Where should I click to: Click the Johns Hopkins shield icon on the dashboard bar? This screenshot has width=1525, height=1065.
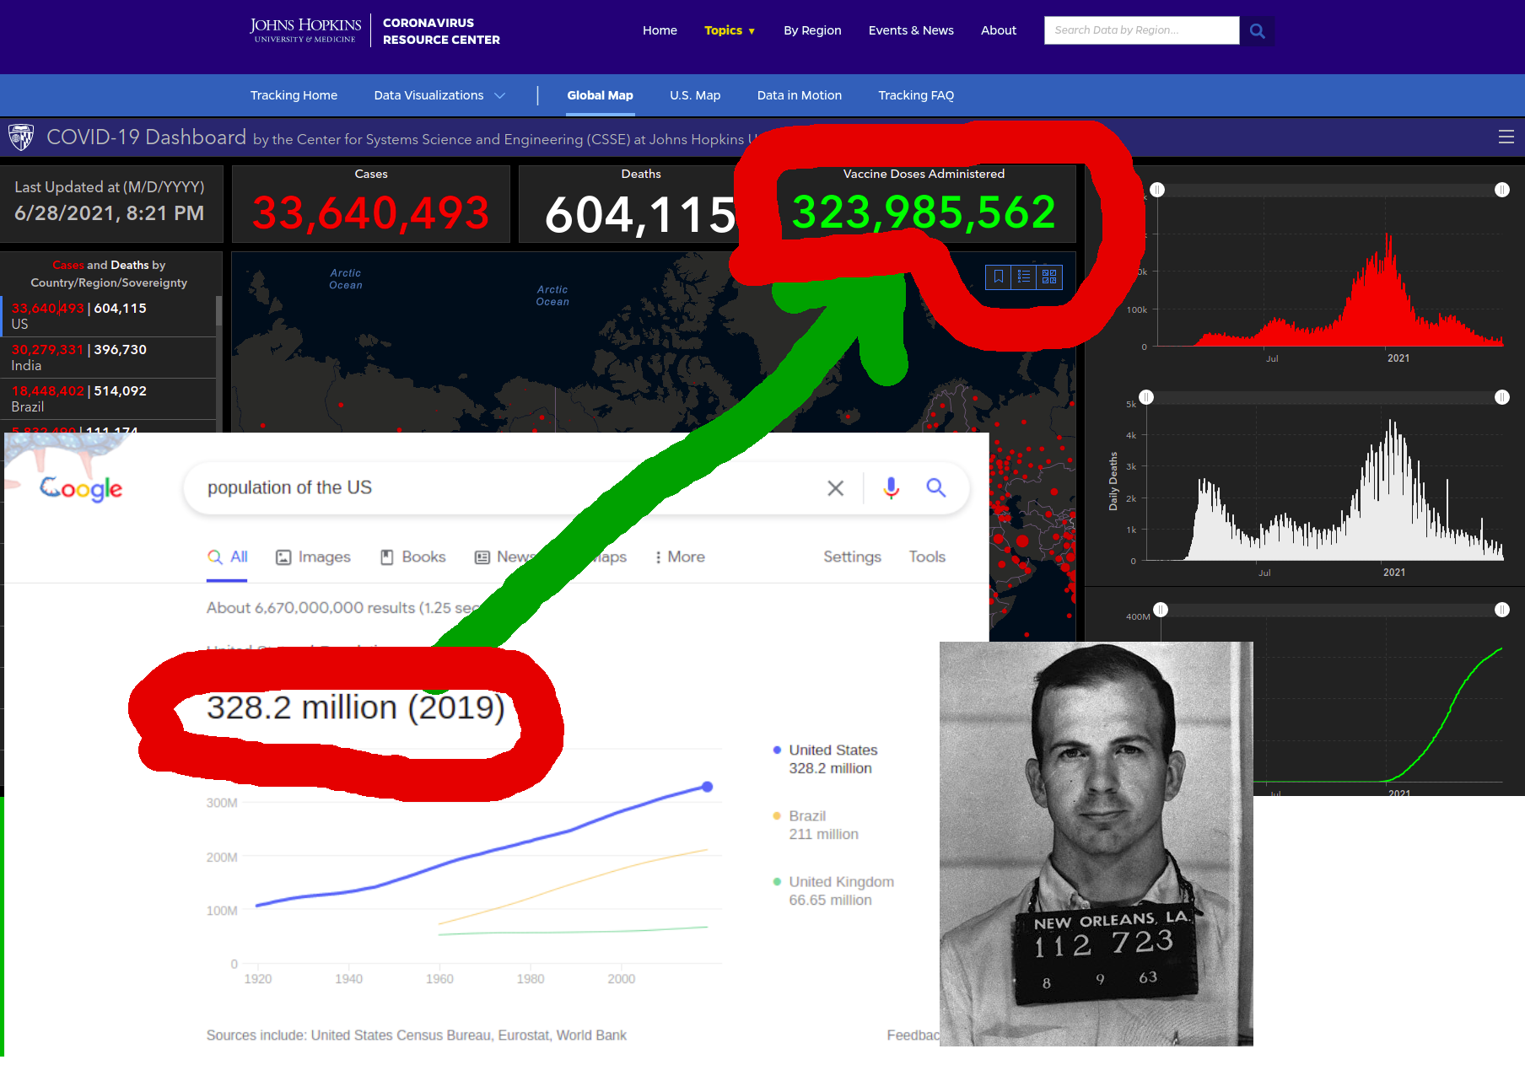click(x=21, y=137)
